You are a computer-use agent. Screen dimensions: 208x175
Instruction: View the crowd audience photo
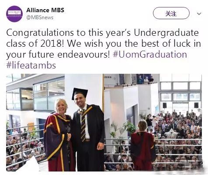coord(153,123)
